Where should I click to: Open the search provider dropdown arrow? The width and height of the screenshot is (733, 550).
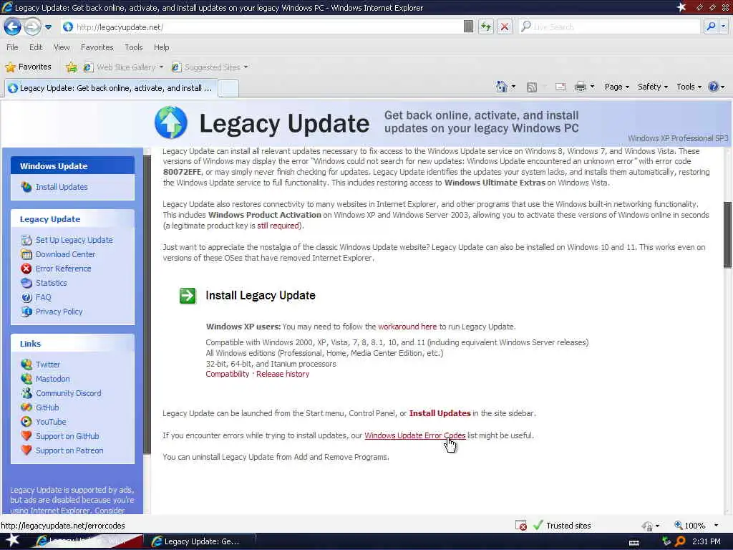[x=723, y=26]
